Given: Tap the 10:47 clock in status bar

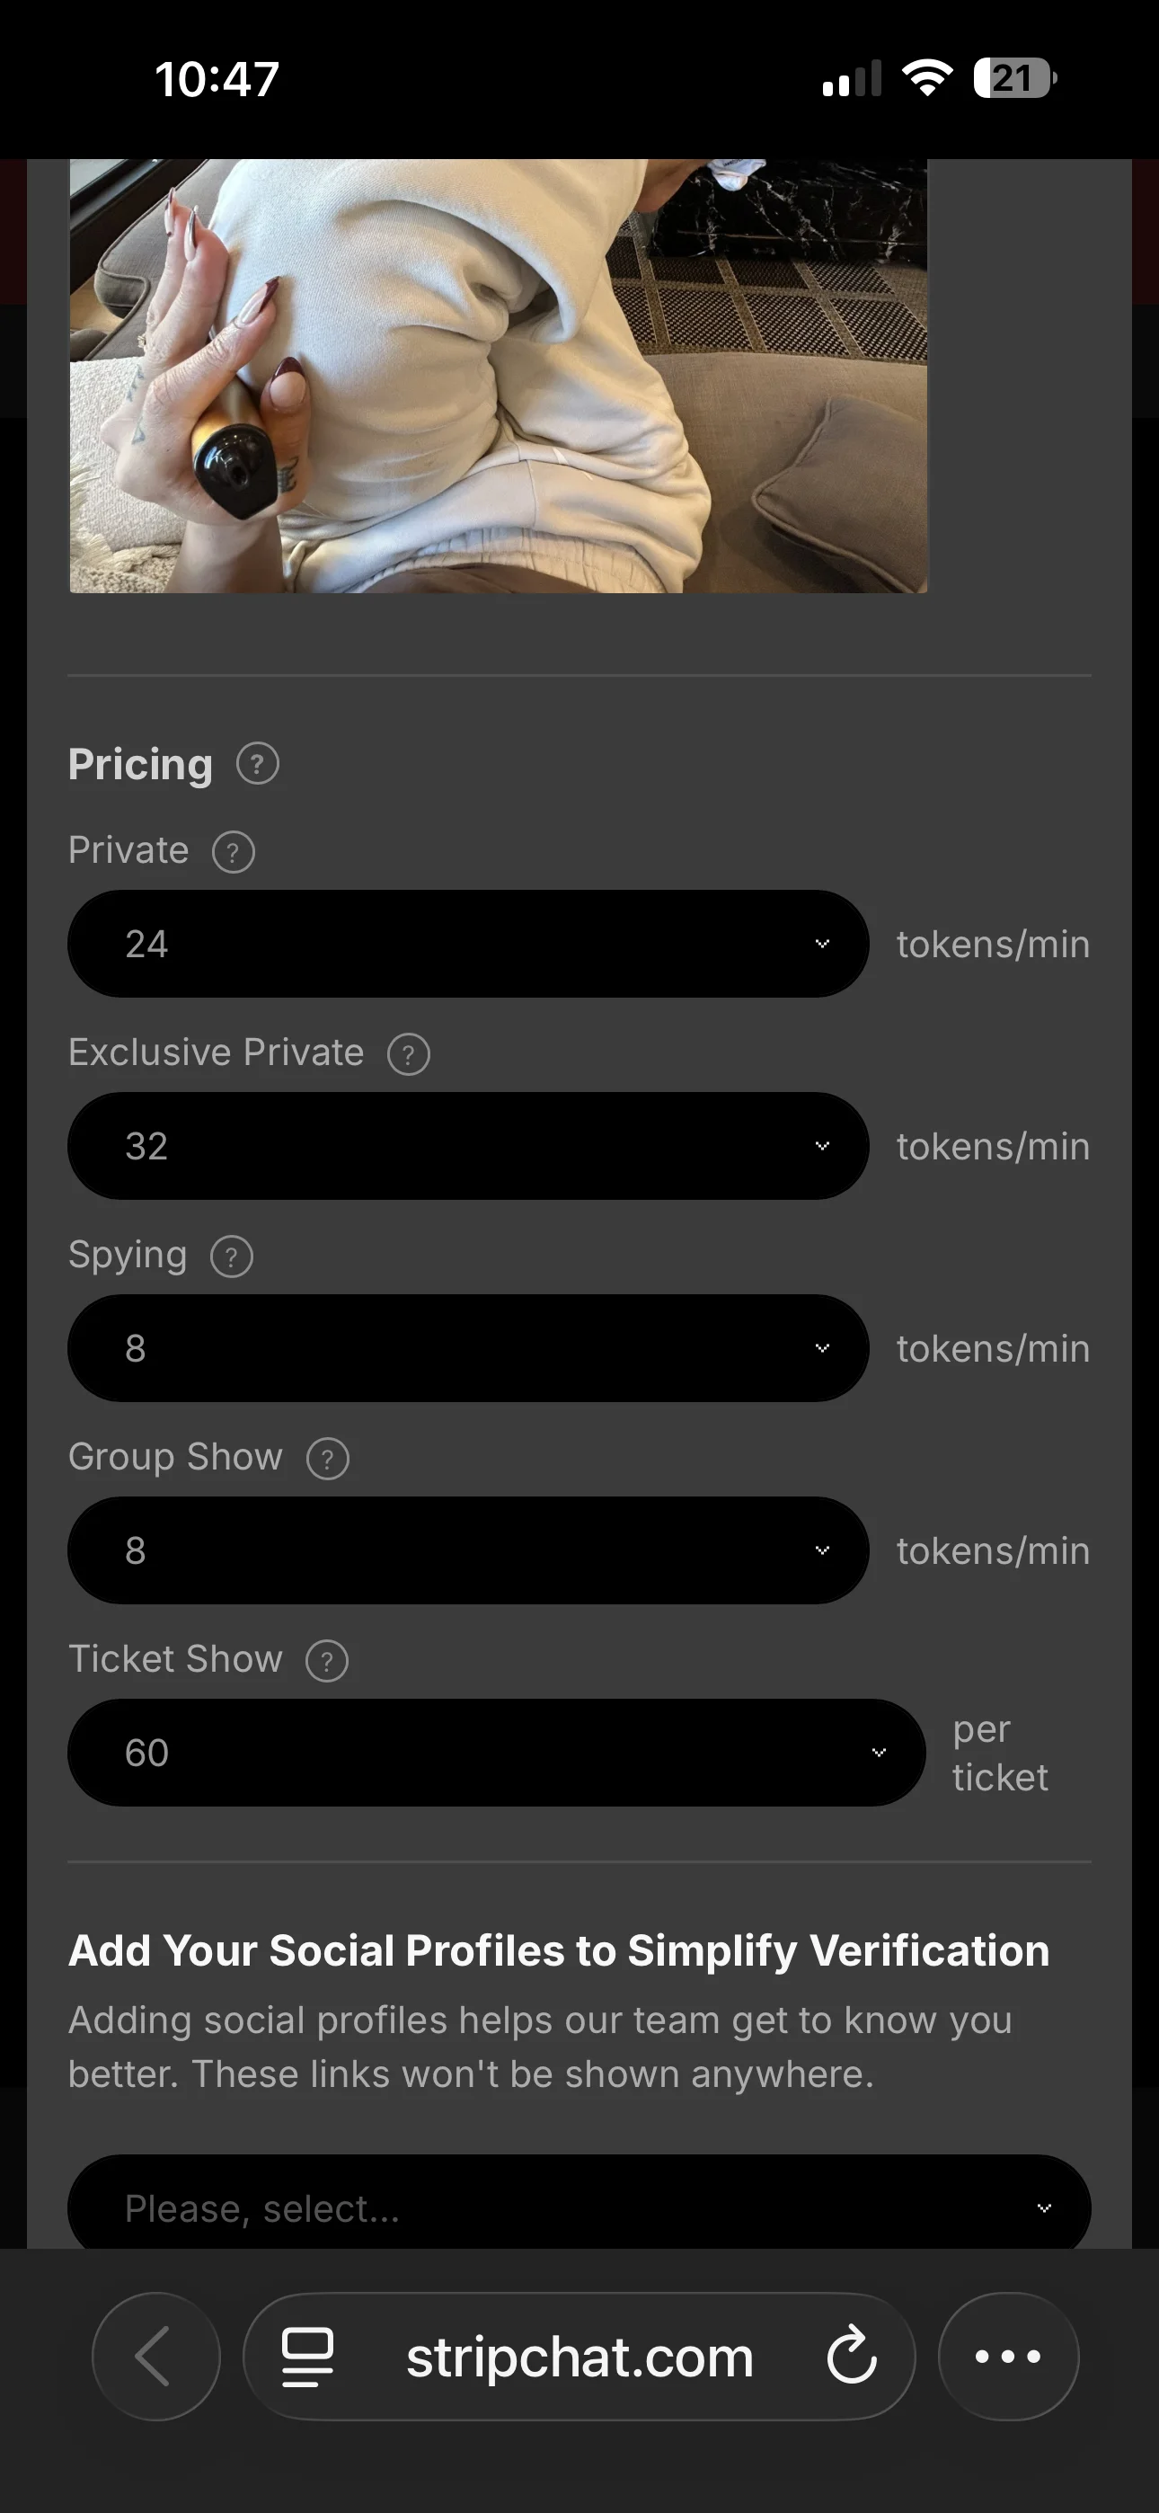Looking at the screenshot, I should (x=217, y=79).
